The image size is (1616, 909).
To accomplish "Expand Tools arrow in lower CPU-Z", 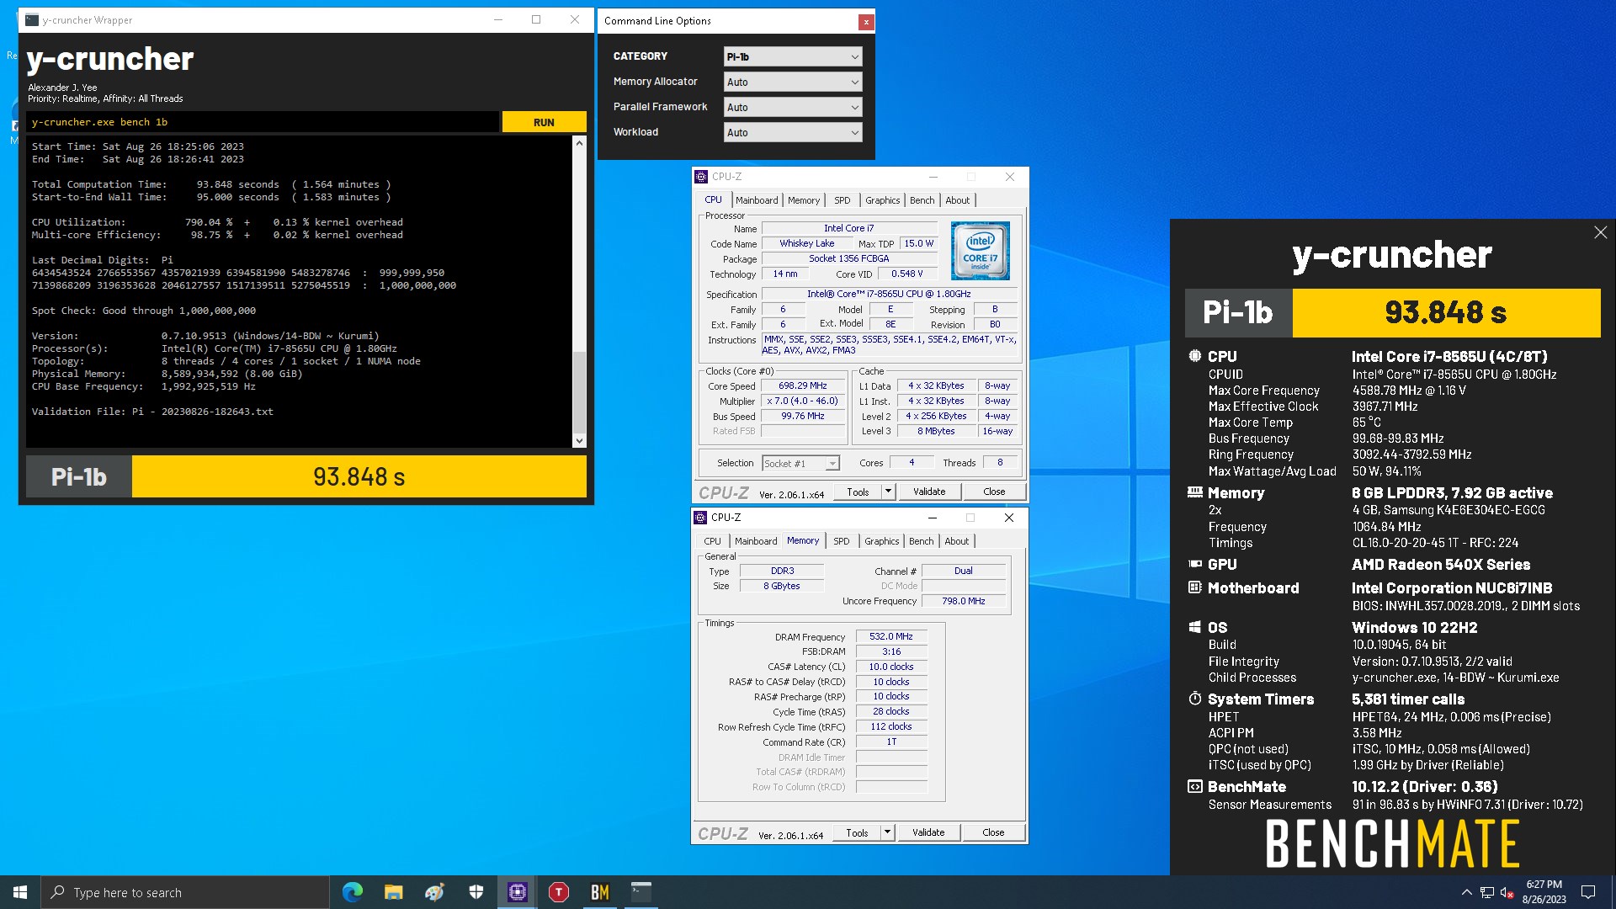I will [887, 832].
